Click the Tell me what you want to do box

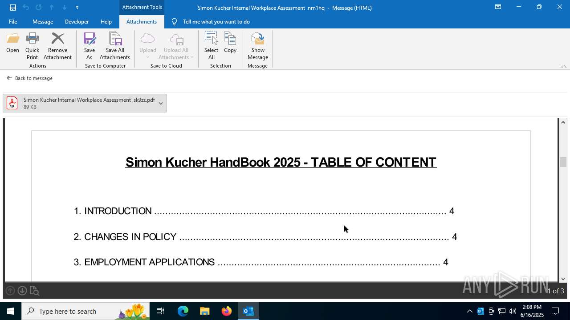pyautogui.click(x=216, y=22)
